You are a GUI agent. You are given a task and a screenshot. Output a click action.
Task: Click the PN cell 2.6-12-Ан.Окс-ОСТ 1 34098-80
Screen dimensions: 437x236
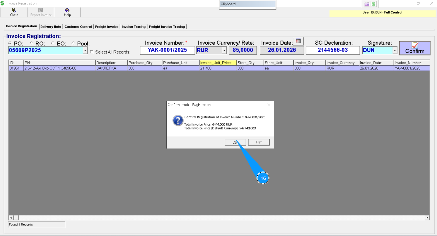point(60,68)
